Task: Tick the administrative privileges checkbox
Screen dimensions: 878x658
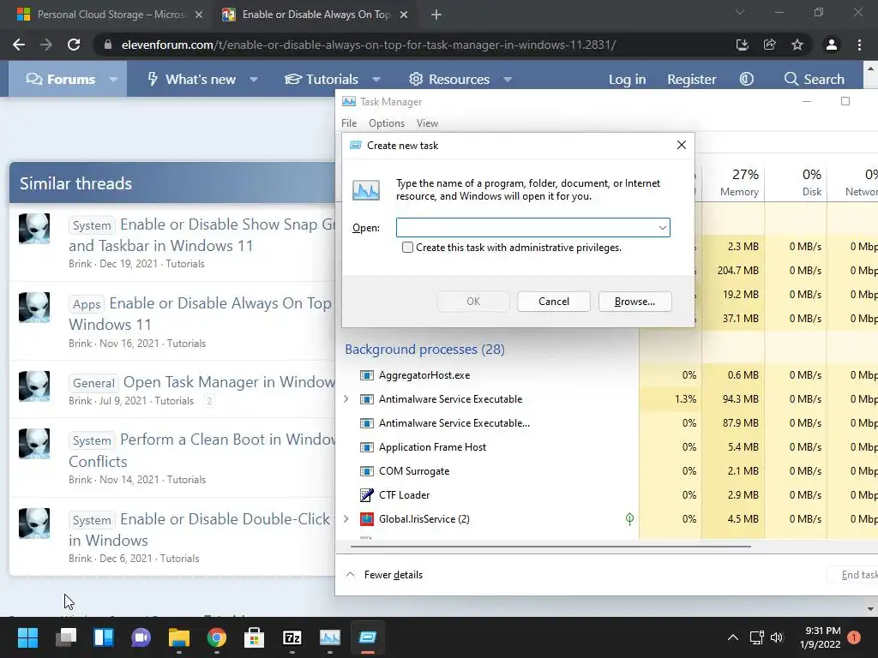Action: tap(407, 248)
